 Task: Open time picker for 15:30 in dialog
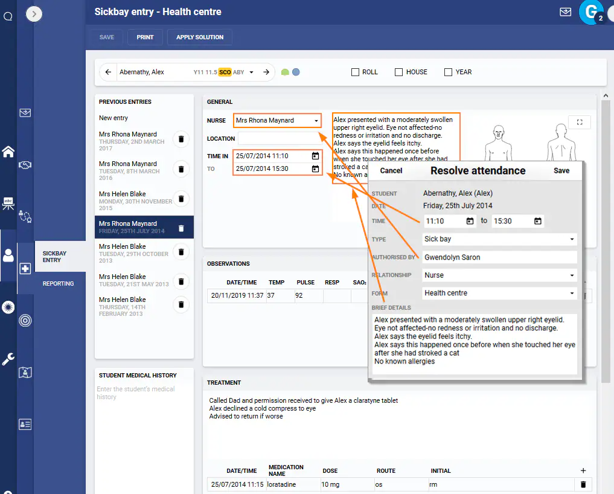tap(538, 221)
